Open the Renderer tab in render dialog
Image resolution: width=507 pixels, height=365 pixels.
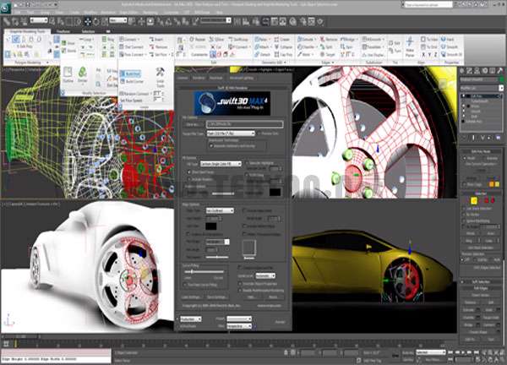click(x=199, y=78)
